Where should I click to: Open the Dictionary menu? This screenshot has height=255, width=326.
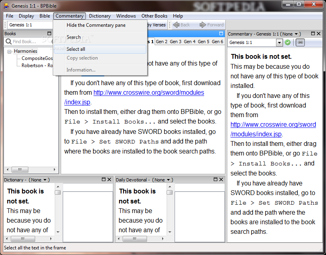point(100,16)
